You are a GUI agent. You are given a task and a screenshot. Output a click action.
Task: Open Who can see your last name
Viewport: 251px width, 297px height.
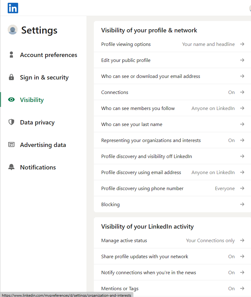[x=172, y=124]
